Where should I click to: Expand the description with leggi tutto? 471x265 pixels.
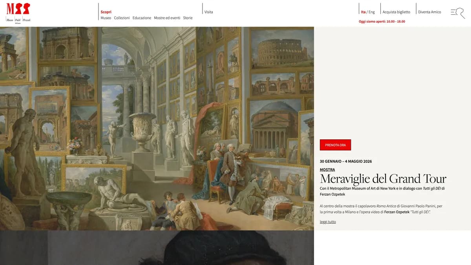(328, 221)
